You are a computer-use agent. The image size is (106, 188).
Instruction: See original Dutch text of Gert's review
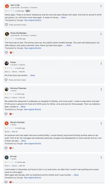33,20
